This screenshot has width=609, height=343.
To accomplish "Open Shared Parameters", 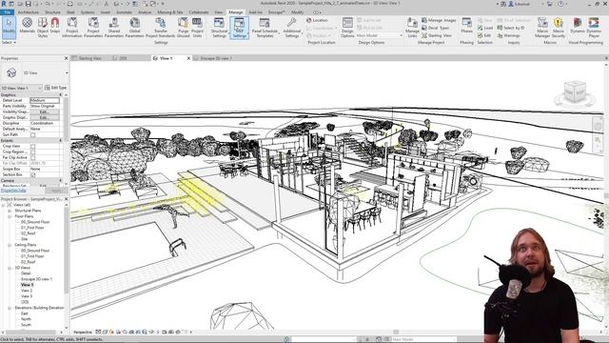I will click(114, 28).
